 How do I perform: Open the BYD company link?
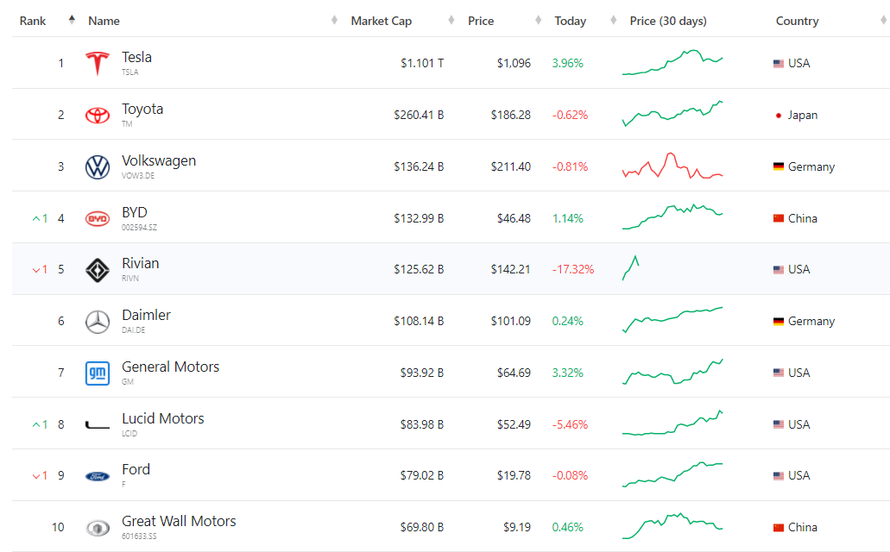click(135, 212)
